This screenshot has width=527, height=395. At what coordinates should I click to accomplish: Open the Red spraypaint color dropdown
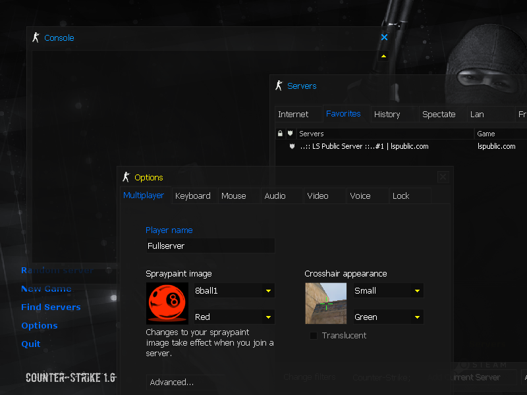pyautogui.click(x=268, y=317)
